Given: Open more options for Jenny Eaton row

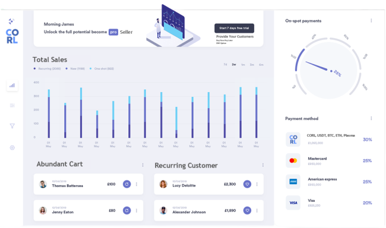Looking at the screenshot, I should [137, 211].
